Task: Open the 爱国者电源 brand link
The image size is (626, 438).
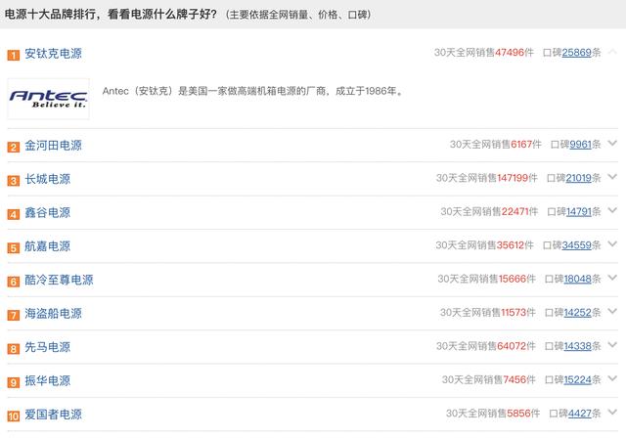Action: click(x=53, y=415)
